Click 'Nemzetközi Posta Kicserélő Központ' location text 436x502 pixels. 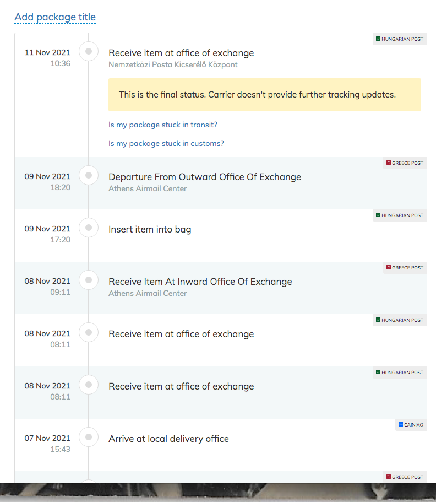(x=173, y=64)
